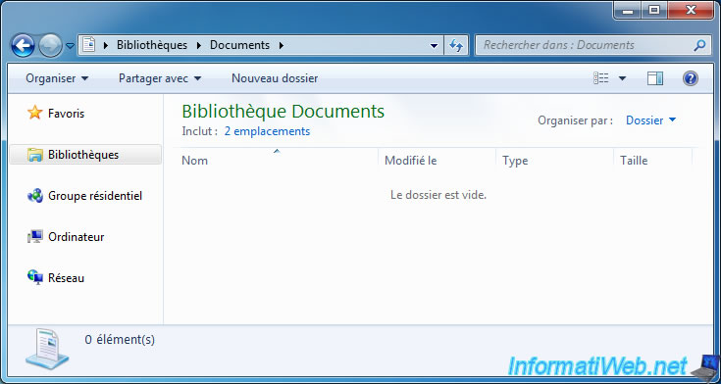Open Help with the question mark icon
Screen dimensions: 721x384
691,78
